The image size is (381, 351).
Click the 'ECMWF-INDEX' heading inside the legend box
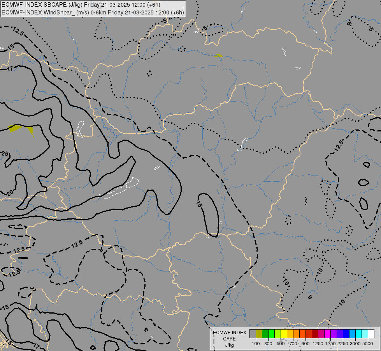(229, 333)
